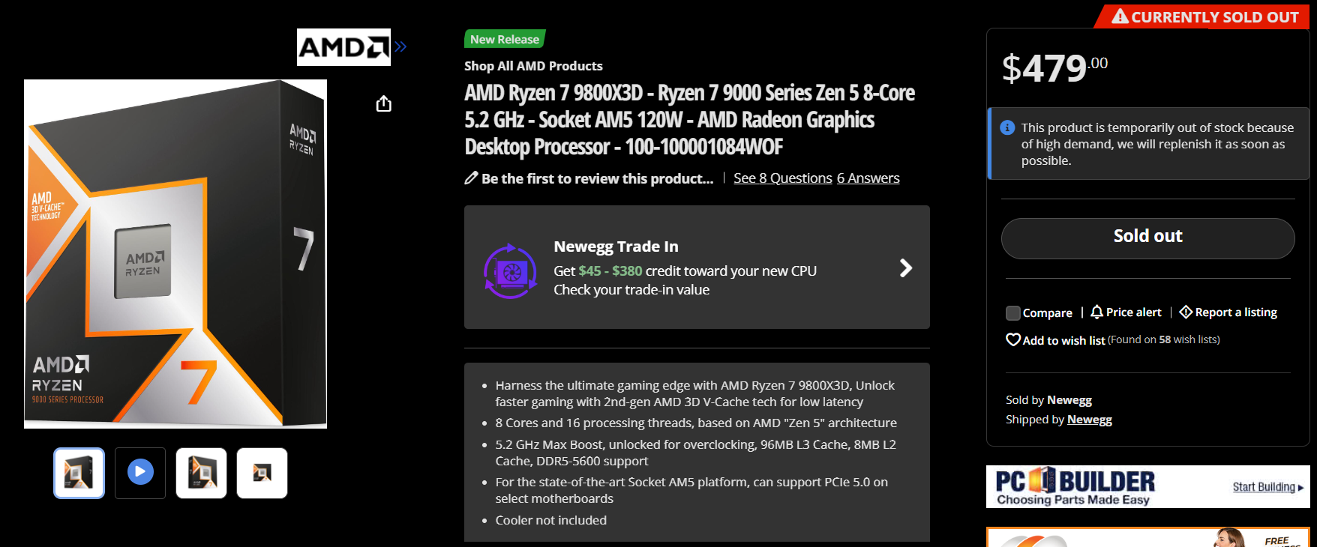1317x547 pixels.
Task: Expand the Newegg Trade In chevron arrow
Action: point(906,268)
